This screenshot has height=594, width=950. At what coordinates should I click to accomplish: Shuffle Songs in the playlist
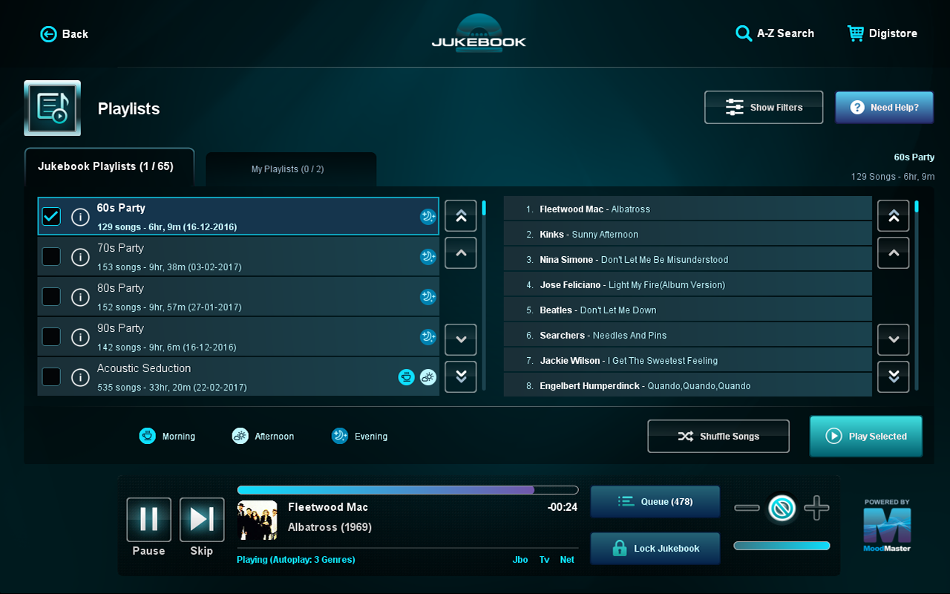coord(718,437)
